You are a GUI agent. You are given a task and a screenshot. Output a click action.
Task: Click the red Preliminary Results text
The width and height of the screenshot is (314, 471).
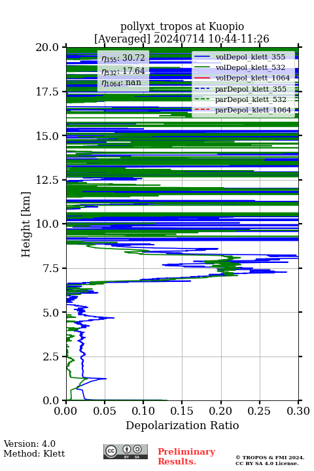[x=186, y=457]
